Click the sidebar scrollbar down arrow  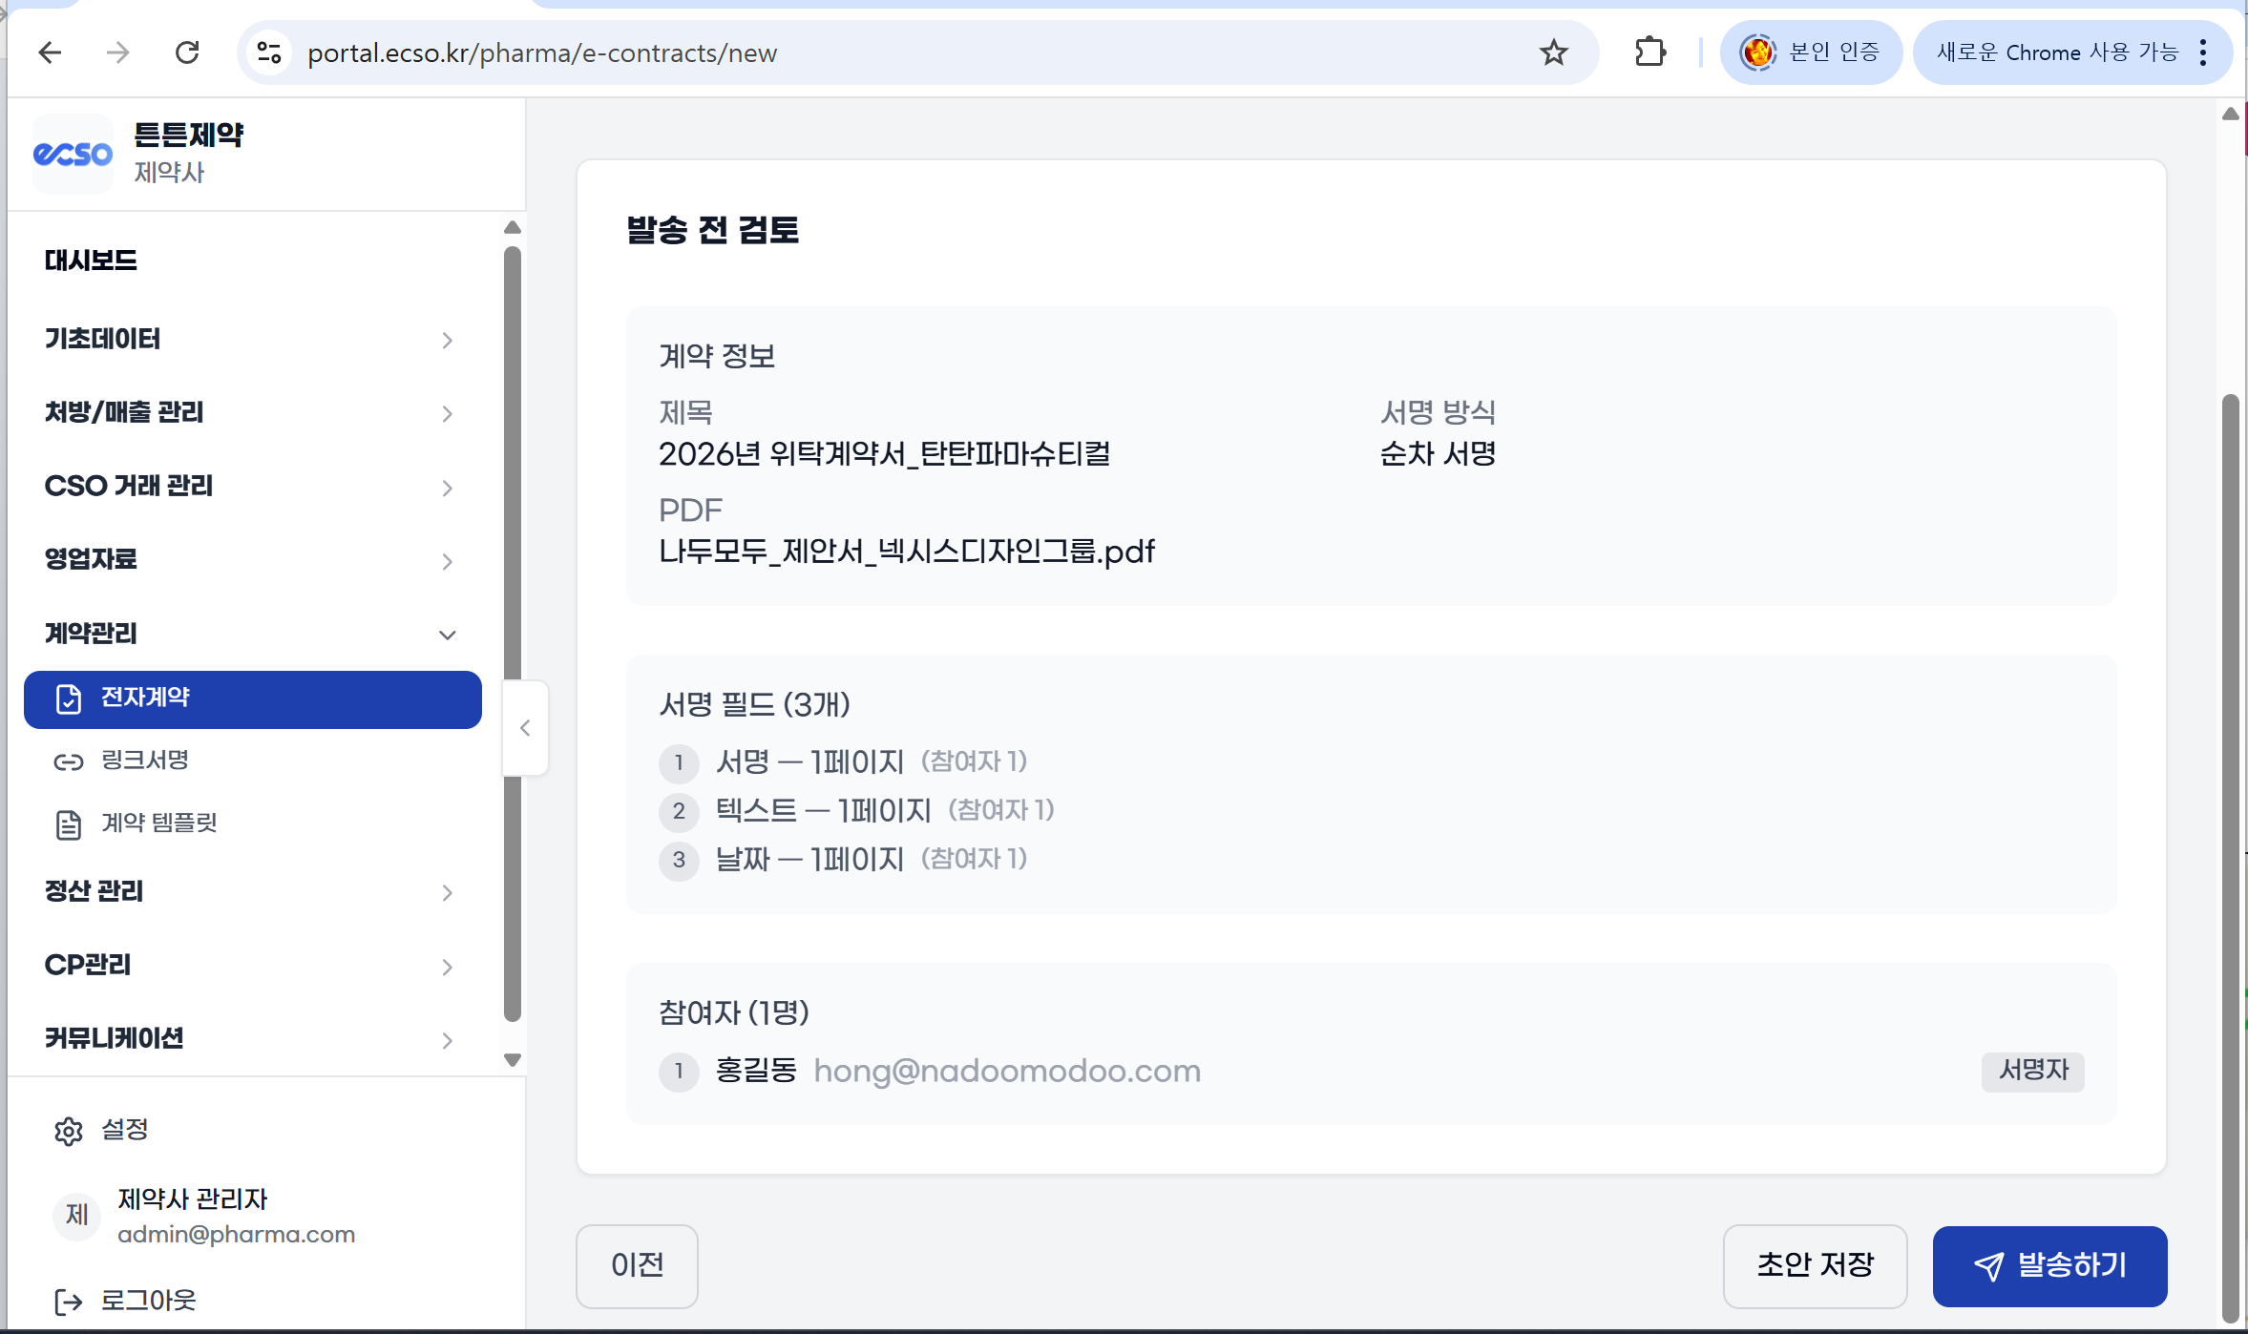tap(512, 1060)
